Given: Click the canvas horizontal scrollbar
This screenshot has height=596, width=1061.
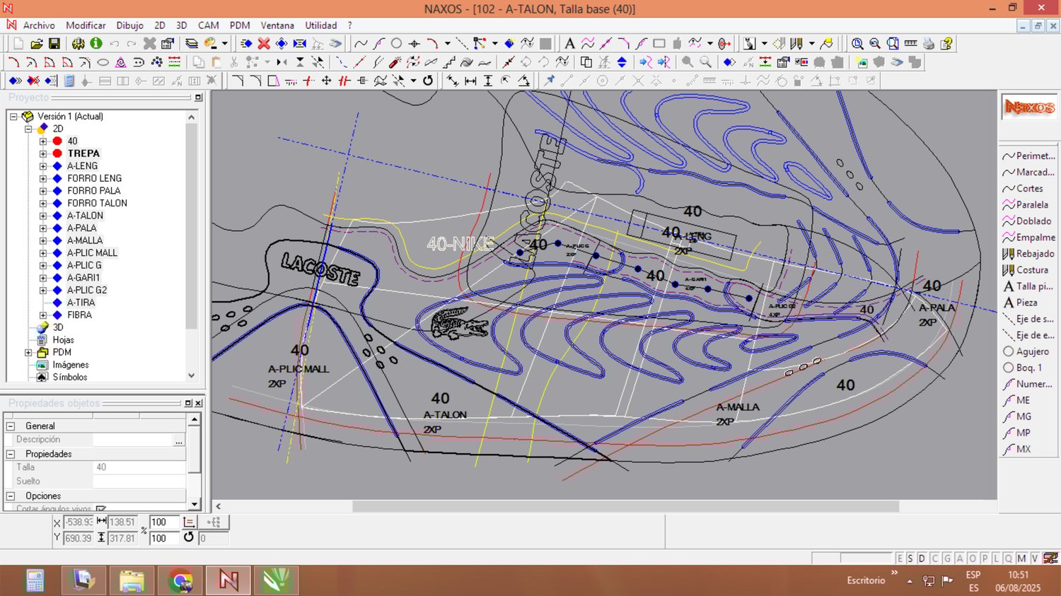Looking at the screenshot, I should (x=625, y=506).
